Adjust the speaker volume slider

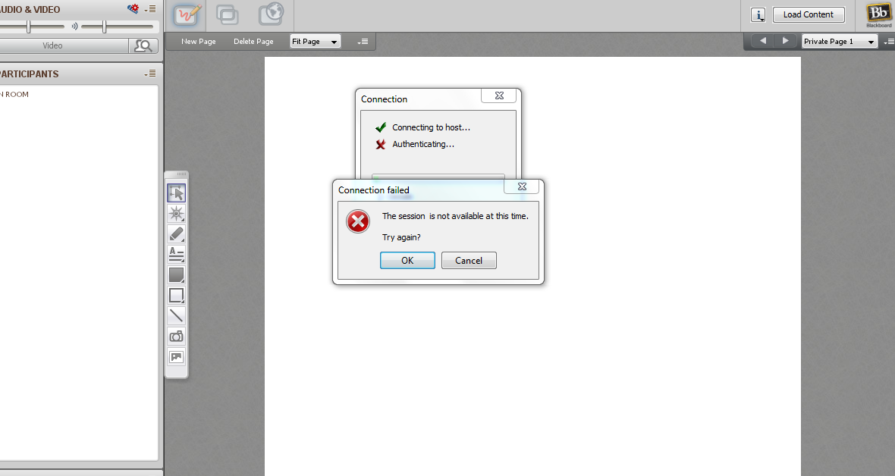click(105, 27)
